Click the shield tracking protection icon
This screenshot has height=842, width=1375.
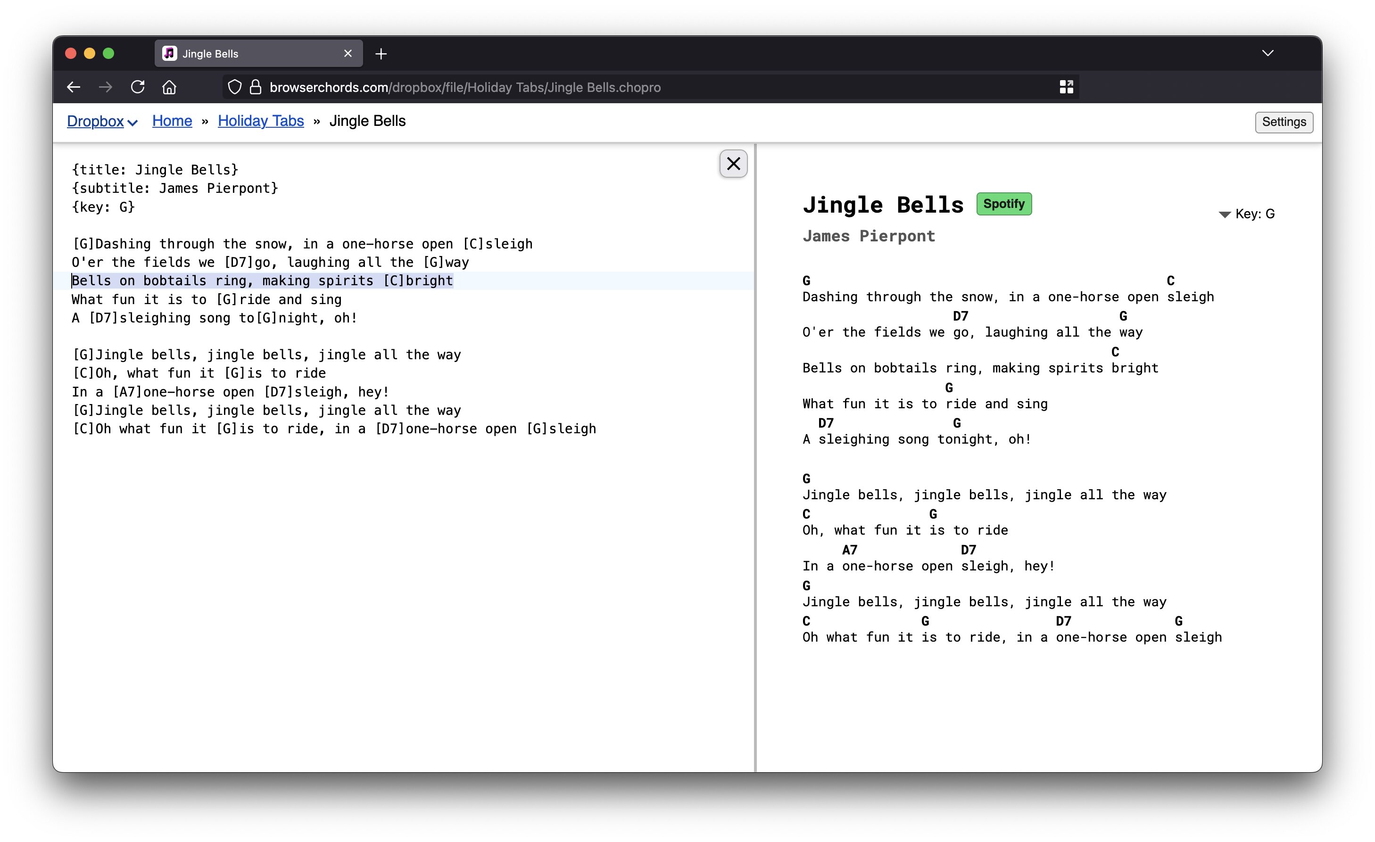click(234, 86)
